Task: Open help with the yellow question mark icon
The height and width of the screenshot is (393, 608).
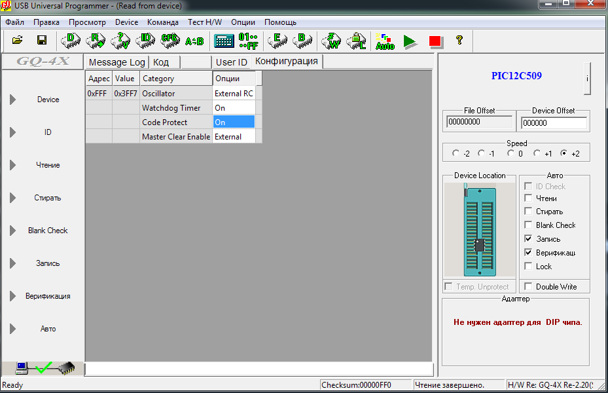Action: (459, 40)
